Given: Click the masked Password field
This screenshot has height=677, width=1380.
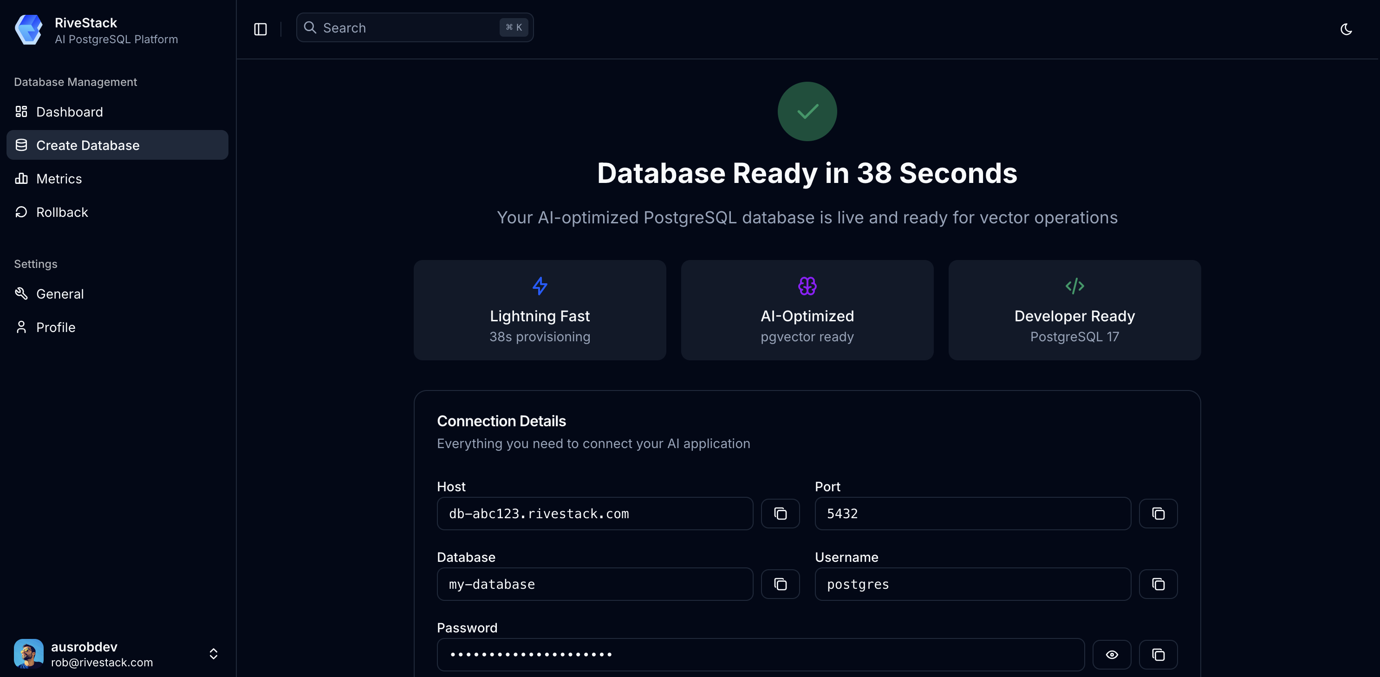Looking at the screenshot, I should pos(760,655).
